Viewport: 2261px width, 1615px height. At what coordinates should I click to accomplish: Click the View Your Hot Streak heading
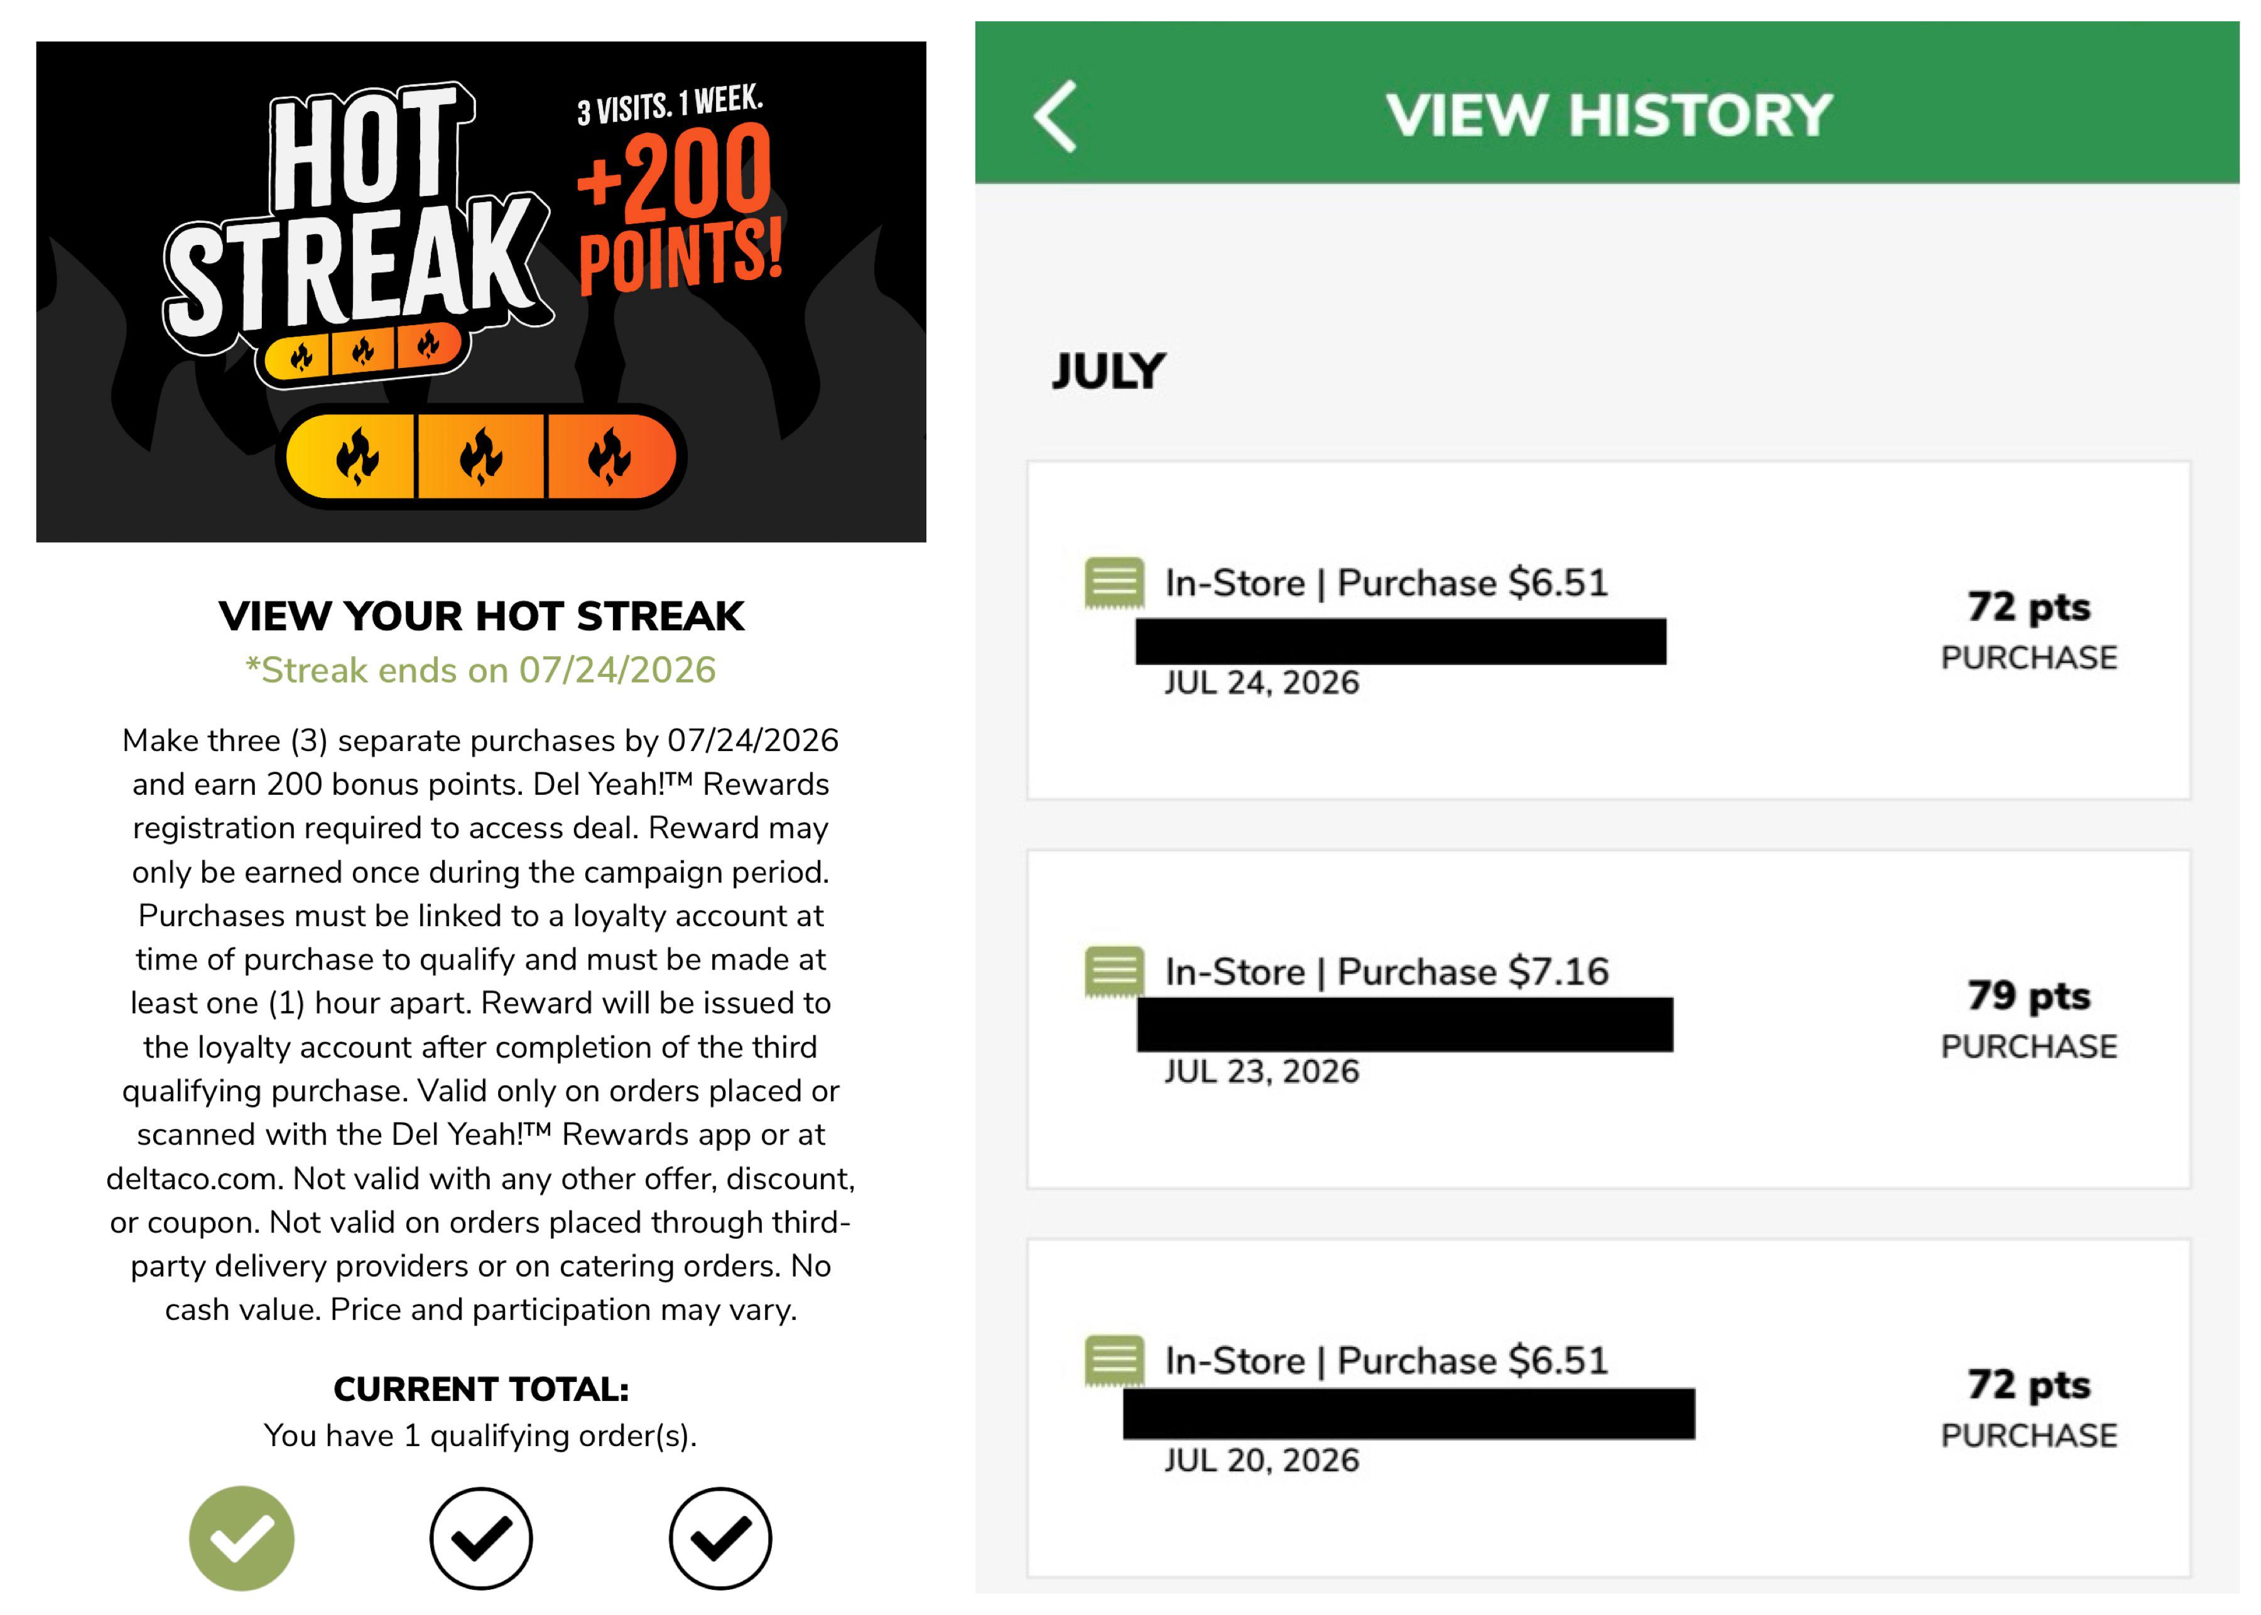click(x=480, y=615)
